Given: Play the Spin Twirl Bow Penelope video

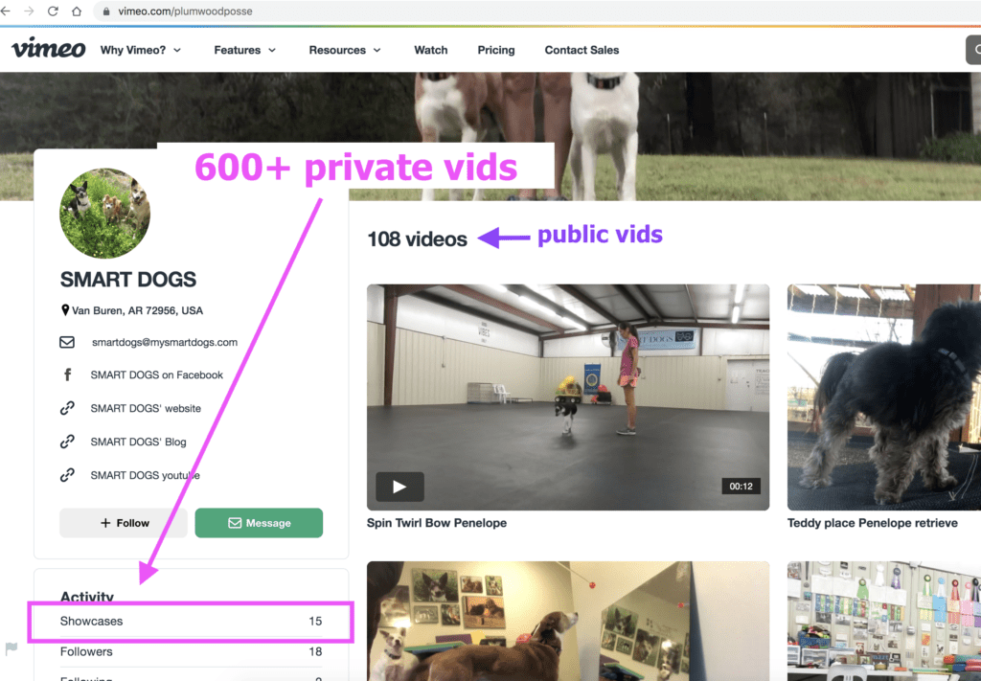Looking at the screenshot, I should (x=399, y=487).
